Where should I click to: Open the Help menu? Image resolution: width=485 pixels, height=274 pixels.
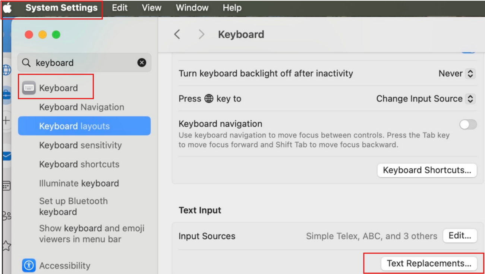pyautogui.click(x=232, y=8)
